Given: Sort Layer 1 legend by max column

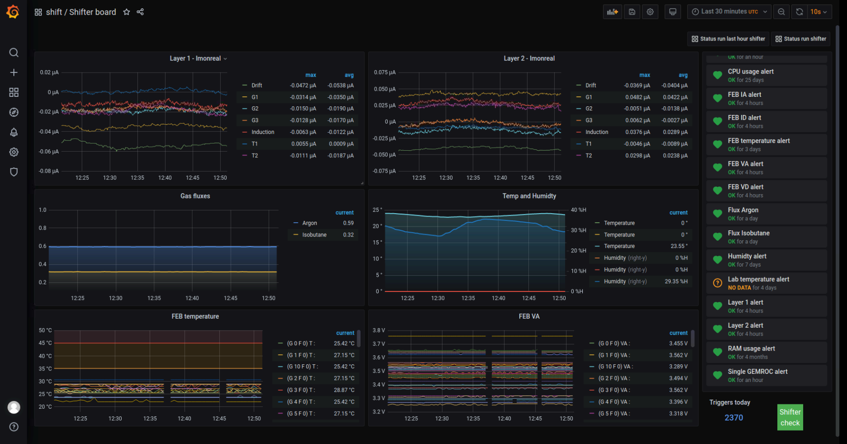Looking at the screenshot, I should click(310, 75).
